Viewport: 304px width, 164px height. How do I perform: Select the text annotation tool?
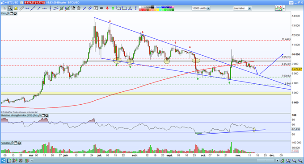coord(96,8)
